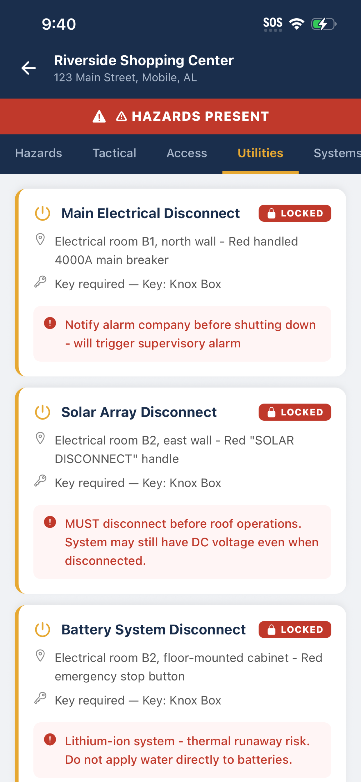Viewport: 361px width, 782px height.
Task: Tap the warning triangle in the hazards banner
Action: pos(99,116)
